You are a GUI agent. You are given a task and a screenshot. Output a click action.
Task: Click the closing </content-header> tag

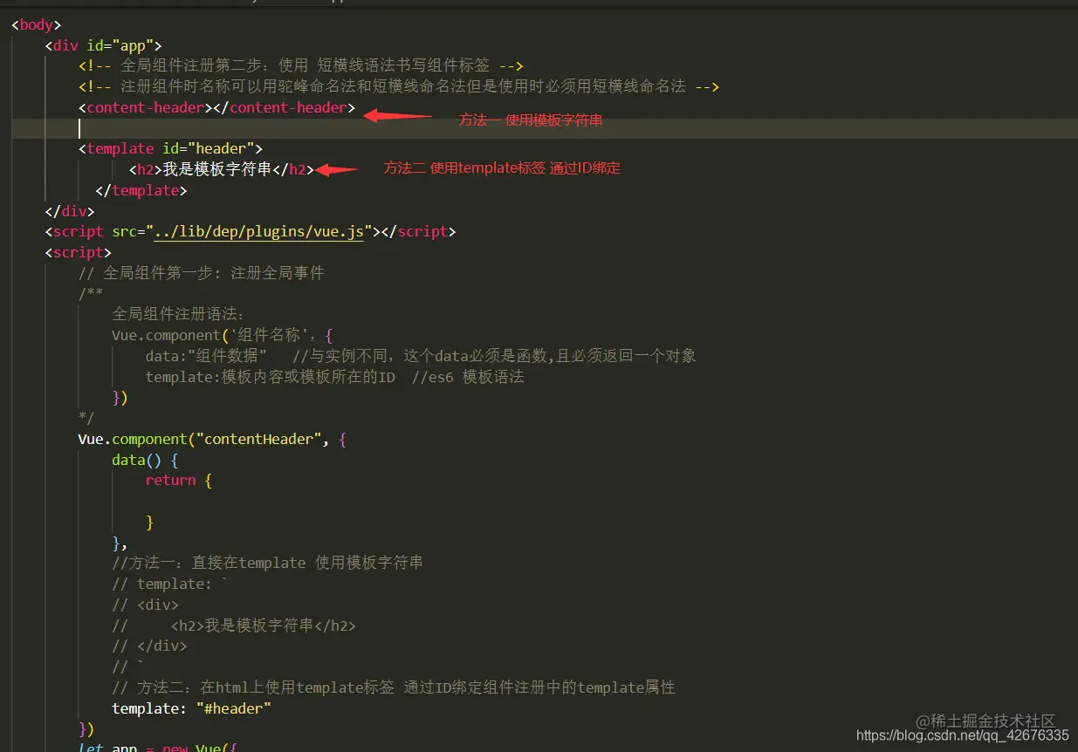pos(285,107)
